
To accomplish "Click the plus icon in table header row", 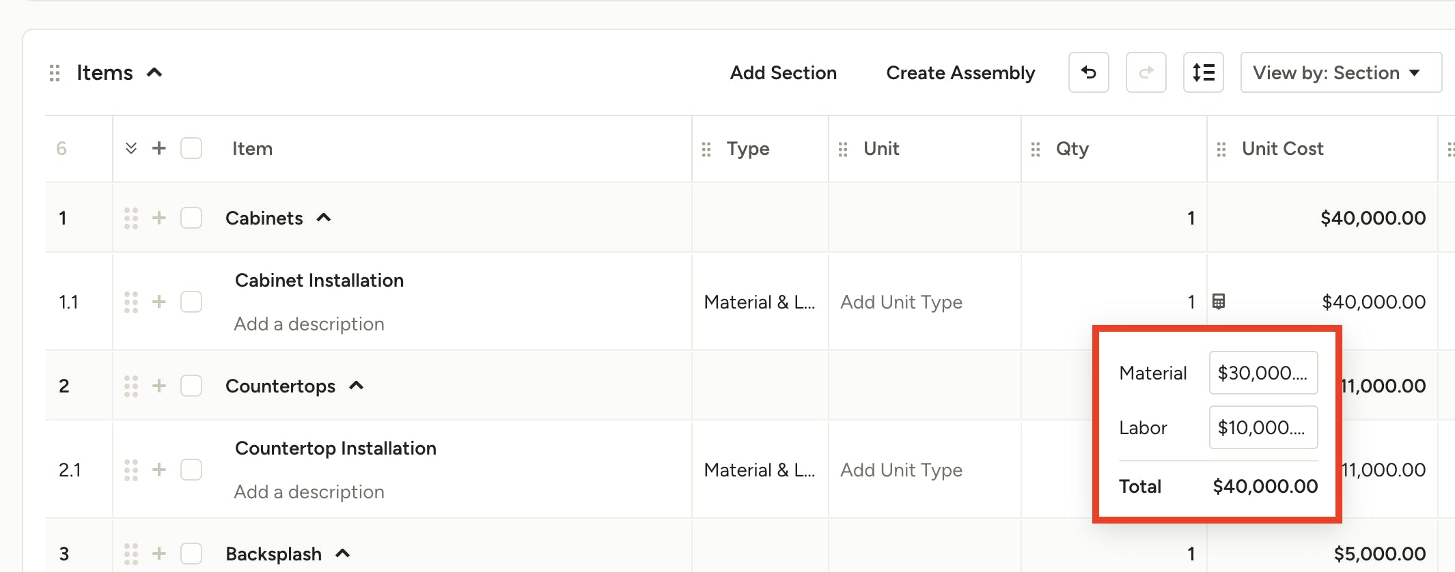I will (159, 148).
